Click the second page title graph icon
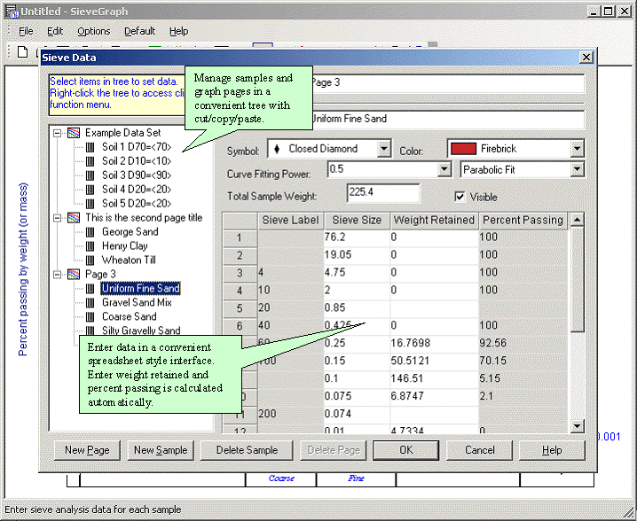The height and width of the screenshot is (521, 637). tap(74, 218)
